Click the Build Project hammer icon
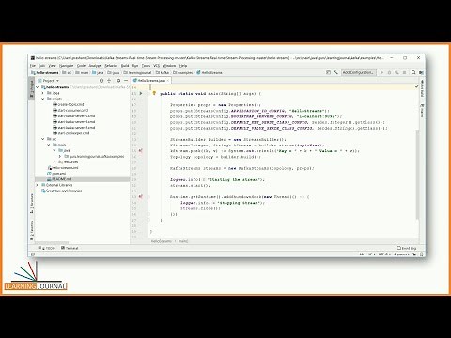 pos(335,72)
